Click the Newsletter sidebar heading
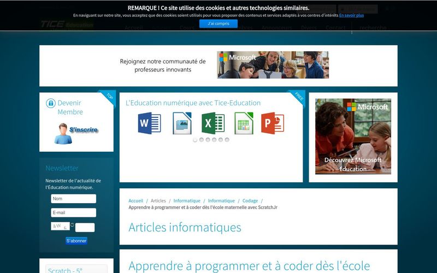The width and height of the screenshot is (437, 273). click(x=62, y=168)
